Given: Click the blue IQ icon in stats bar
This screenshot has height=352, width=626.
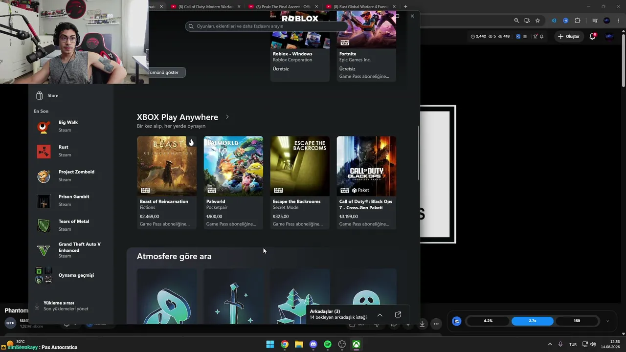Looking at the screenshot, I should tap(457, 321).
